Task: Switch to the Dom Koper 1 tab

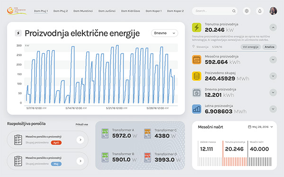Action: coord(153,11)
